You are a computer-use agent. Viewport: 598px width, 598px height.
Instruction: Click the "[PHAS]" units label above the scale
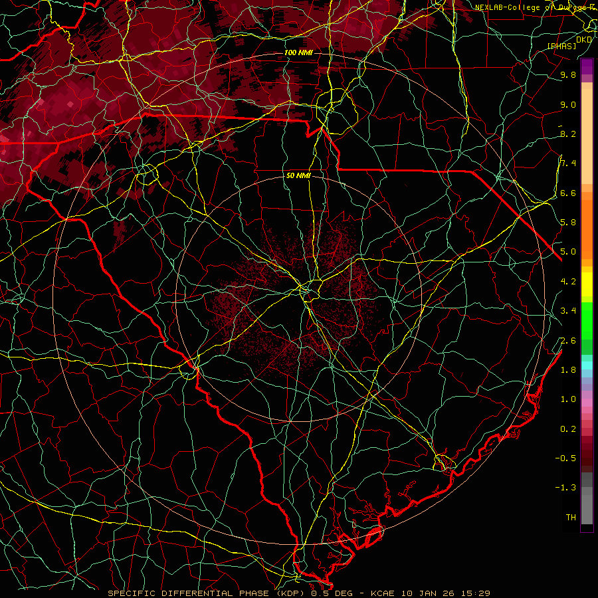point(561,47)
